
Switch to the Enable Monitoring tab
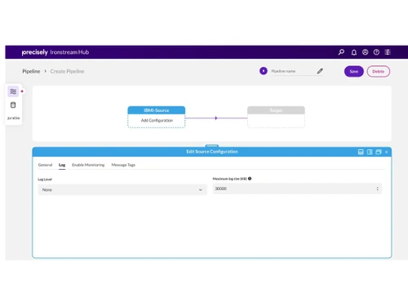pyautogui.click(x=88, y=165)
